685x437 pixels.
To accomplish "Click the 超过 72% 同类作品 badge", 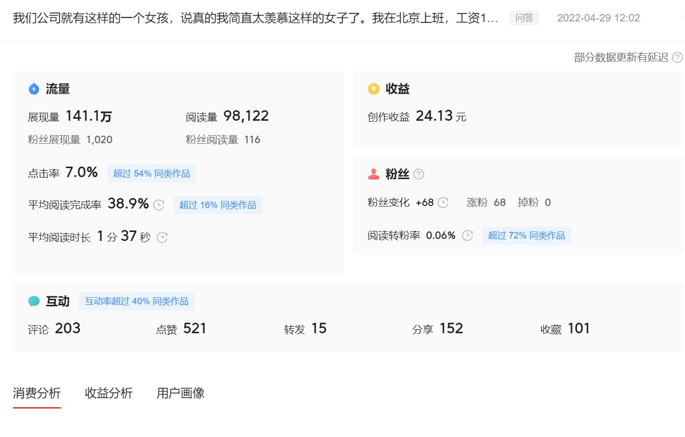I will 526,235.
